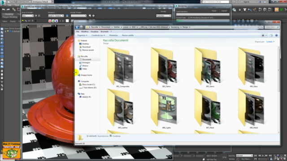This screenshot has height=161, width=287.
Task: Open Select menu in scene explorer
Action: [x=5, y=21]
